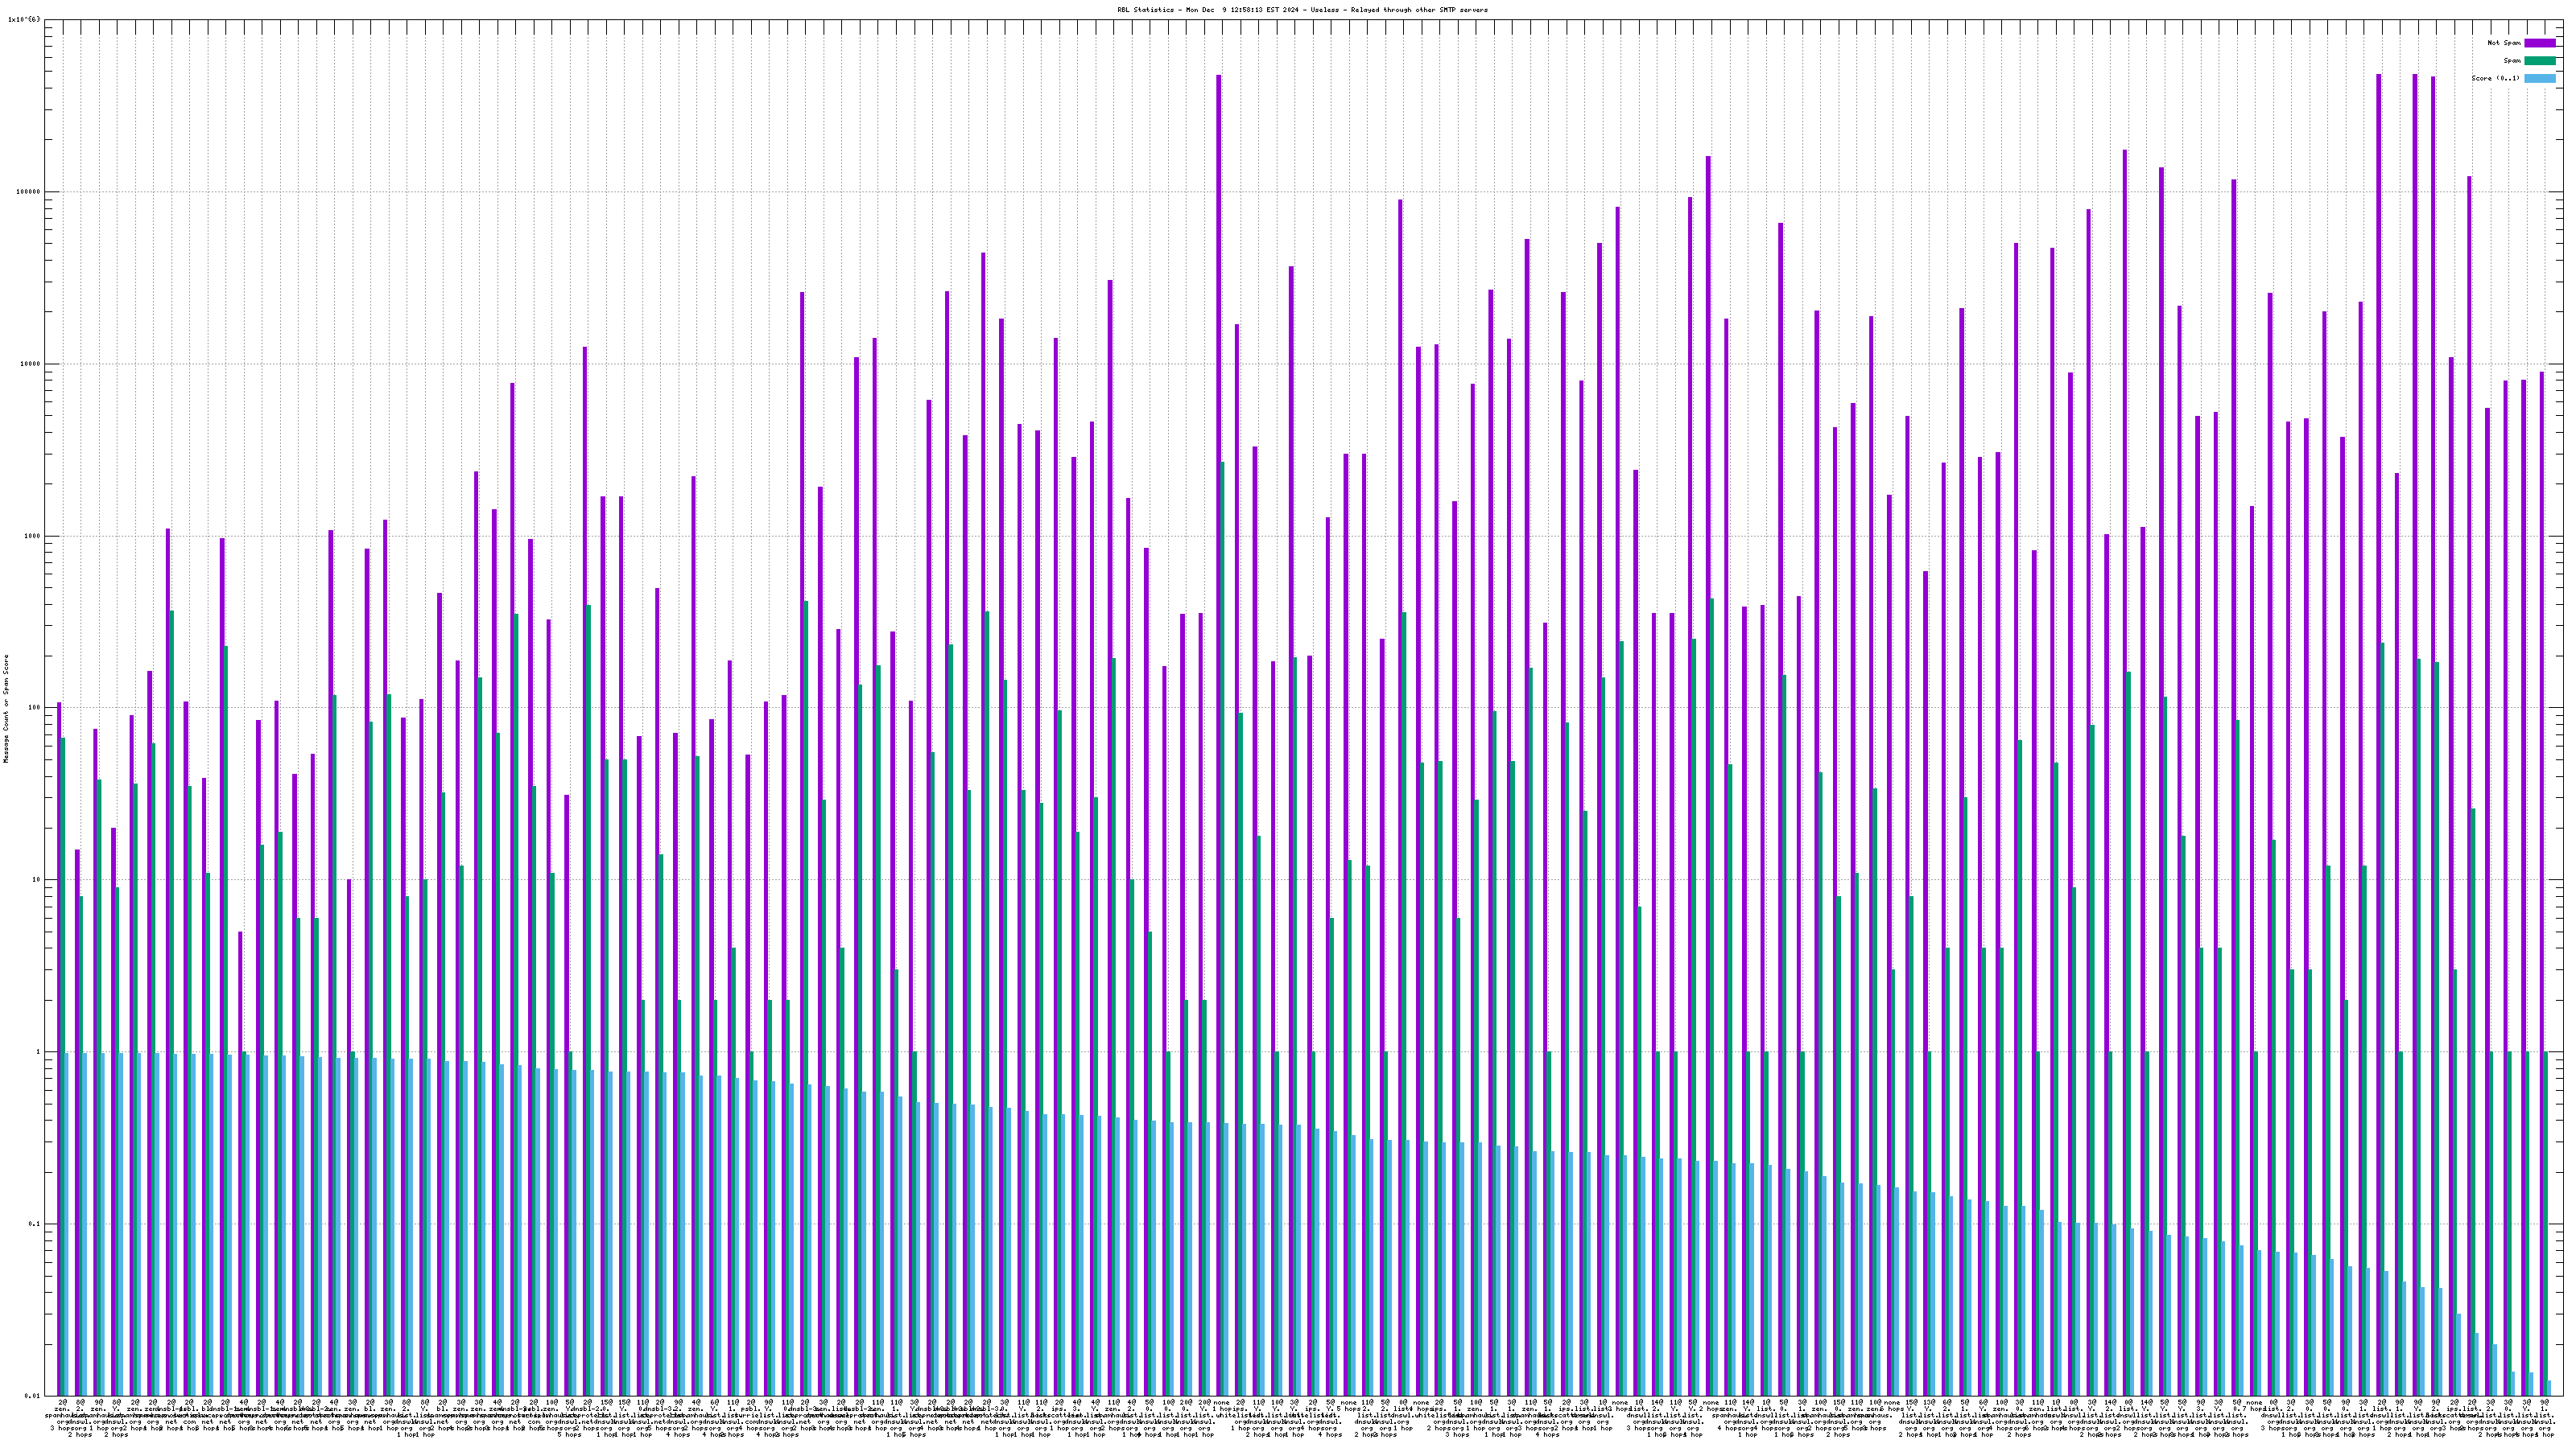
Task: Click the 10 y-axis tick label
Action: click(x=35, y=879)
